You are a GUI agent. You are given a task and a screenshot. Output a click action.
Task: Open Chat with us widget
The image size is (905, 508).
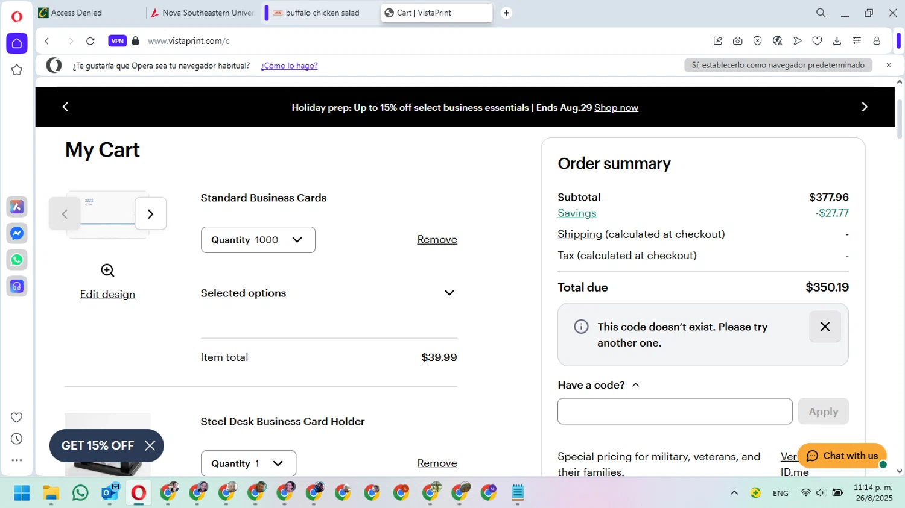tap(842, 456)
